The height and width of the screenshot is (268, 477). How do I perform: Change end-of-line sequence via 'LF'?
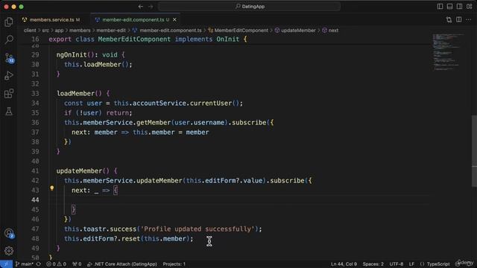(411, 264)
